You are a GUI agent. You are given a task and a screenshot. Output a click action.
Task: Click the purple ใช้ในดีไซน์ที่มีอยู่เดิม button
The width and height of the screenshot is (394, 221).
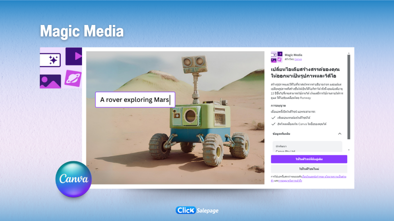309,159
